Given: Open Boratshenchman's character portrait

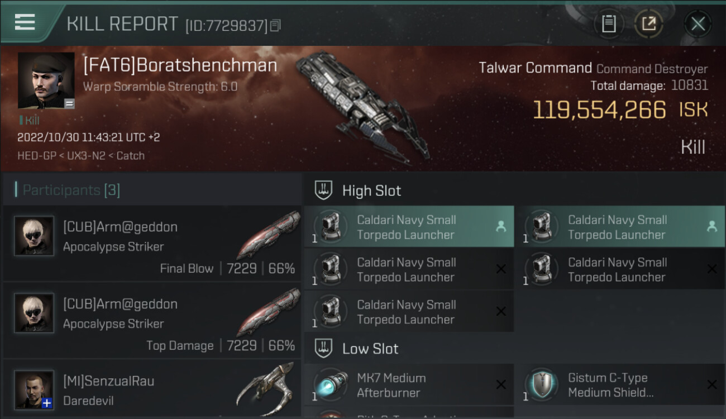Looking at the screenshot, I should click(x=46, y=80).
